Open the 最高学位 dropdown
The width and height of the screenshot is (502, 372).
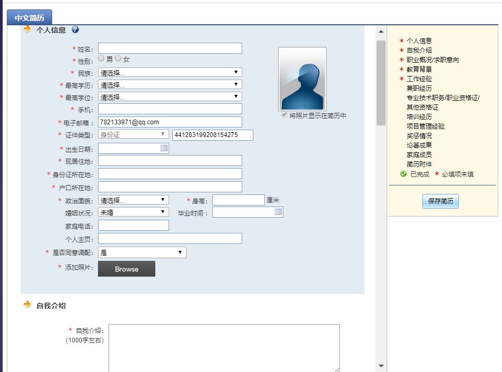tap(170, 96)
